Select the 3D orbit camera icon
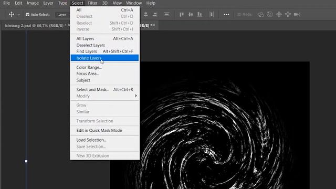The width and height of the screenshot is (336, 189). point(261,14)
